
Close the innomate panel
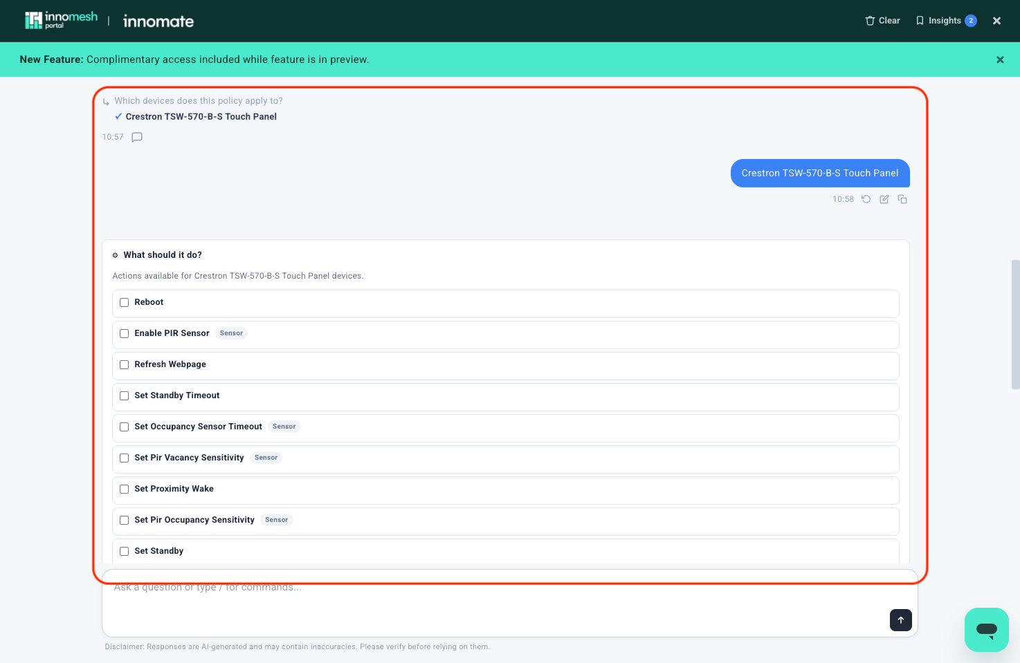tap(996, 21)
